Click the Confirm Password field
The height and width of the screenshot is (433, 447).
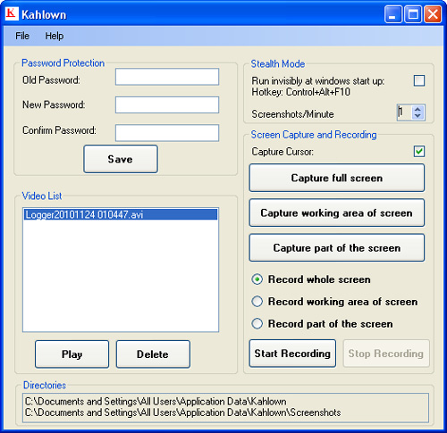(167, 133)
